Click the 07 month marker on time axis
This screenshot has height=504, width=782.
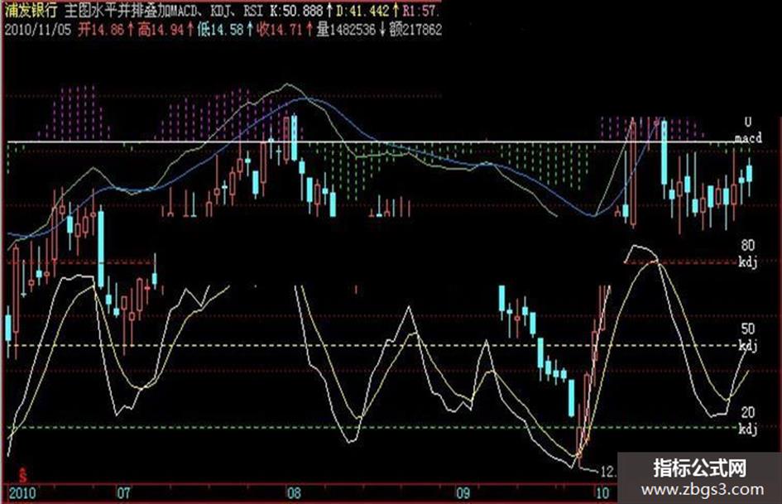tap(123, 493)
